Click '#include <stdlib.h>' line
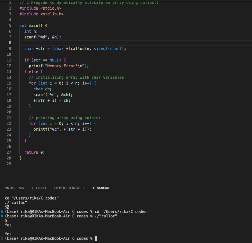 tap(42, 14)
